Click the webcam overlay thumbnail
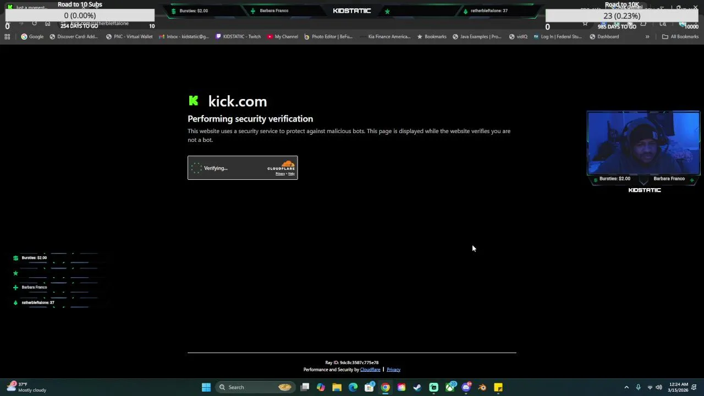The height and width of the screenshot is (396, 704). [643, 142]
